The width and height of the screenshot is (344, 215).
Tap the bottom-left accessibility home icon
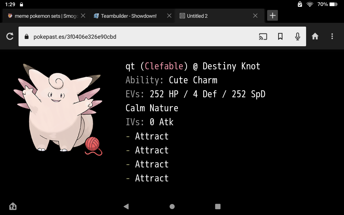click(13, 206)
